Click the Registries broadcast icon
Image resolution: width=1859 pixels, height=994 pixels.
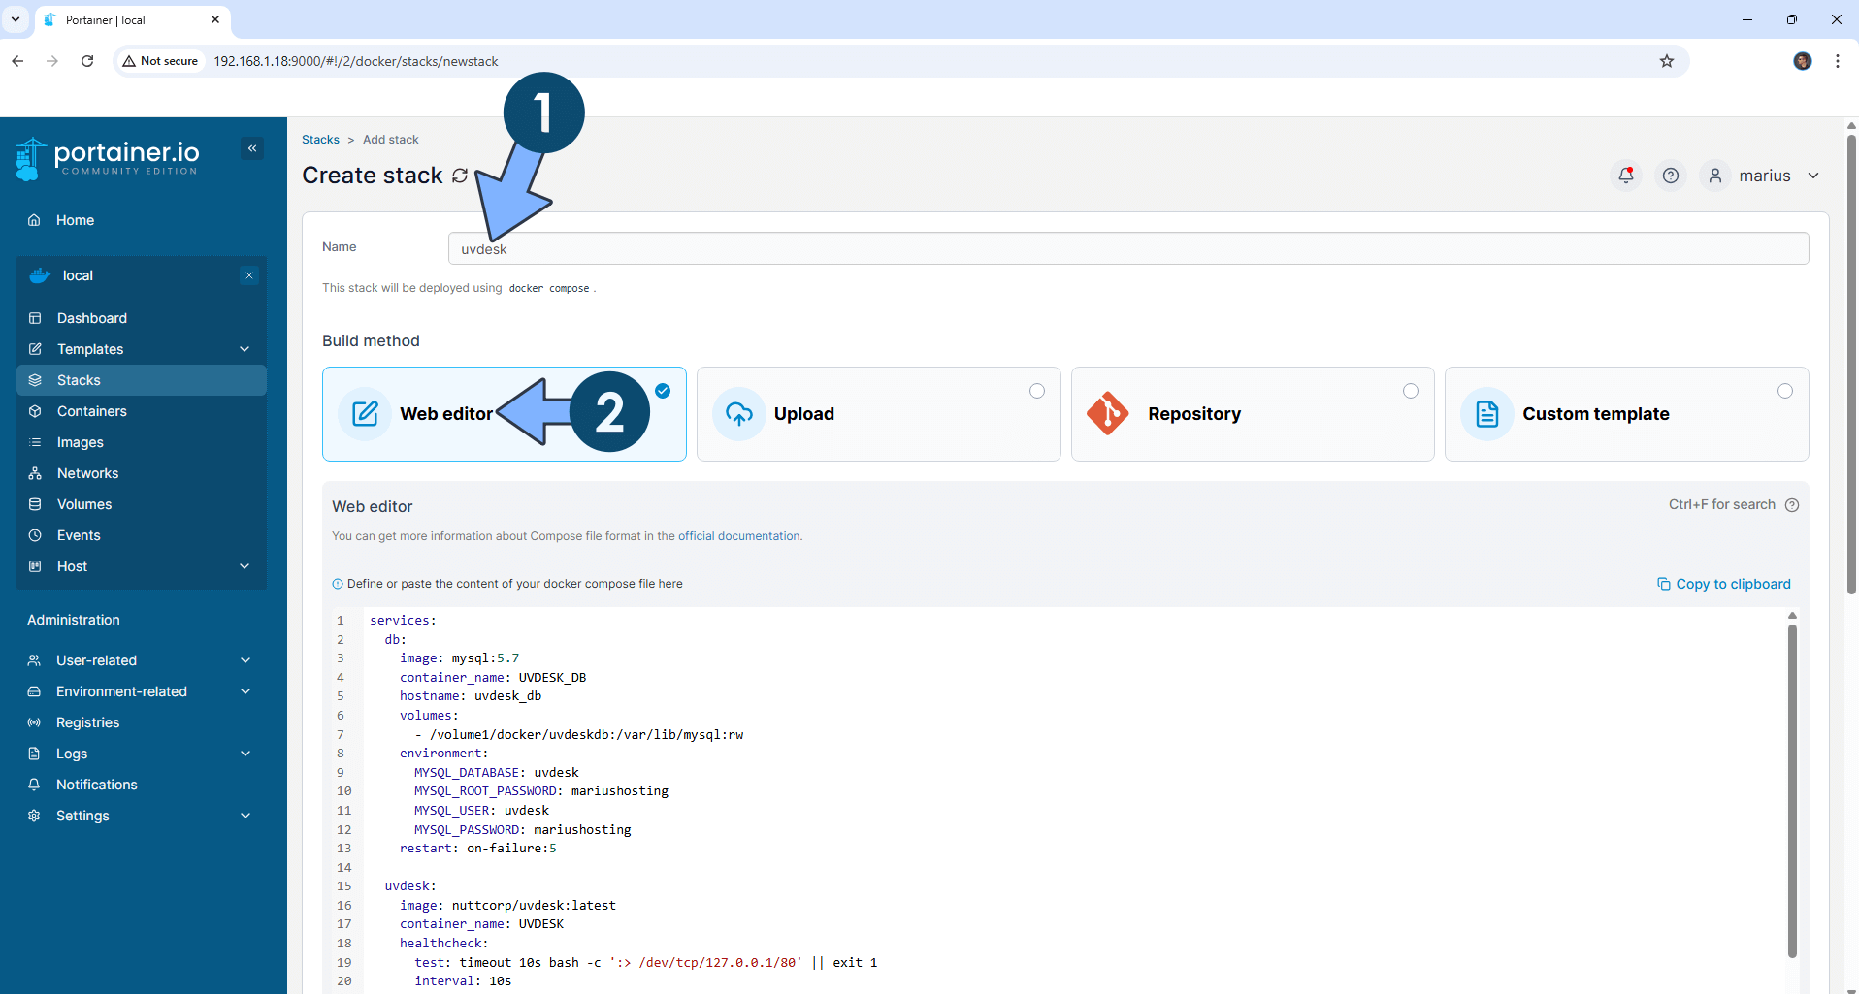pos(34,722)
